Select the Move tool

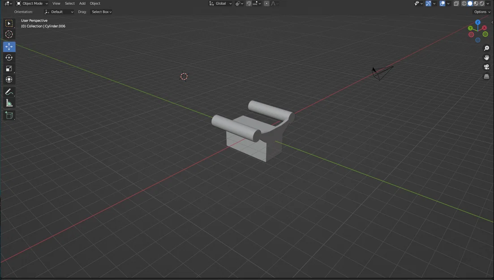click(x=9, y=46)
